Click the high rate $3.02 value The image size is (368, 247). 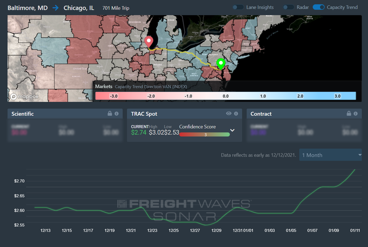point(156,132)
